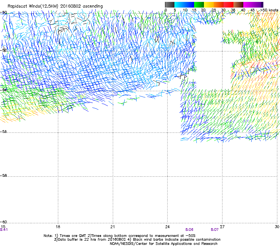Click the '-60' latitude axis label
The width and height of the screenshot is (280, 246).
pyautogui.click(x=3, y=222)
